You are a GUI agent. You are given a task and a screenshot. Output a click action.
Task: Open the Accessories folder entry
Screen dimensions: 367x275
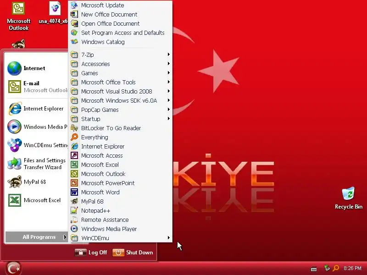pyautogui.click(x=121, y=64)
